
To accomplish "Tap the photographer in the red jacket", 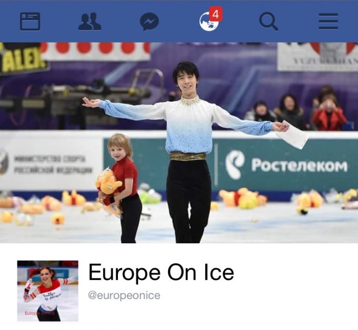I will coord(329,112).
